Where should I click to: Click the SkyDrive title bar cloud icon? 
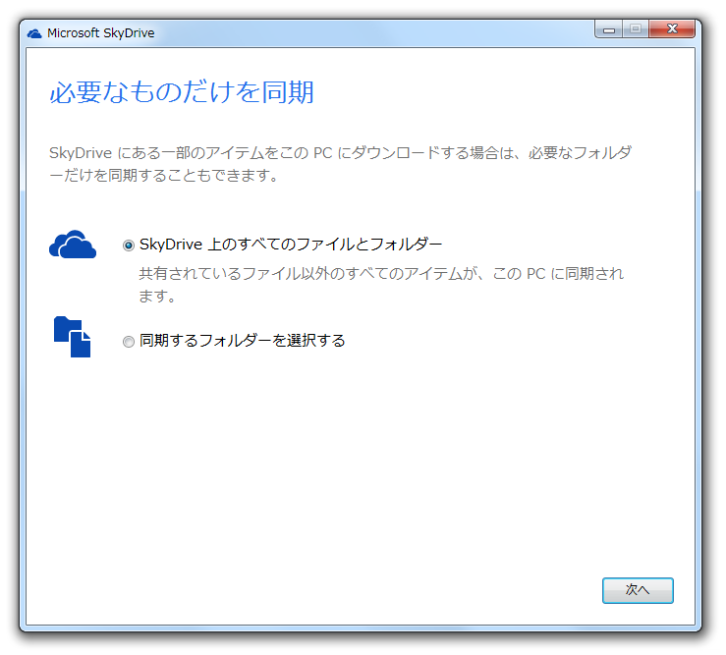tap(34, 33)
